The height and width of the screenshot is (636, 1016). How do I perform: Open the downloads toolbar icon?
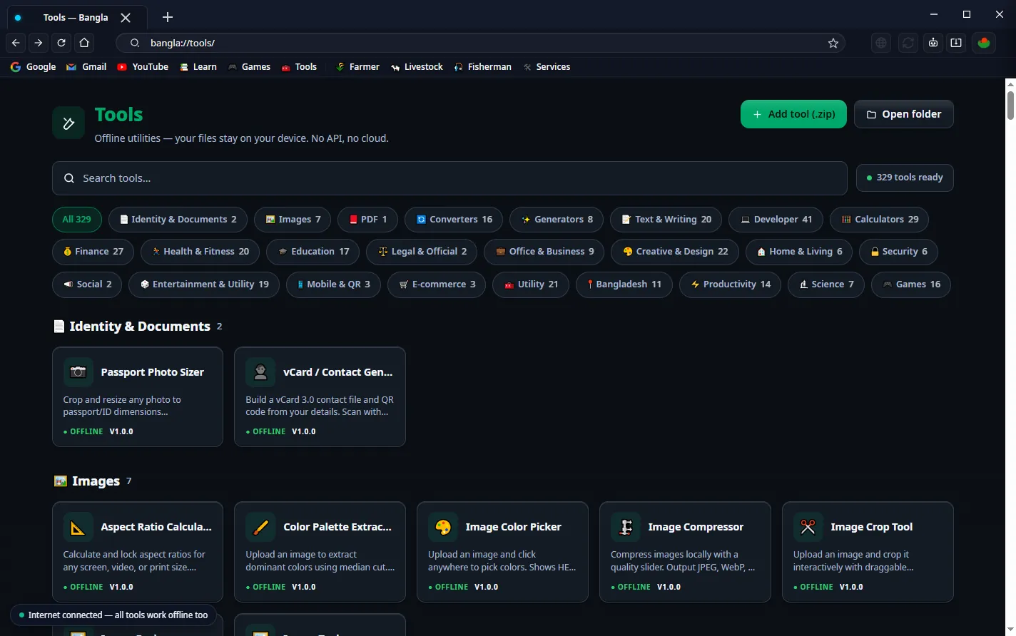click(956, 43)
